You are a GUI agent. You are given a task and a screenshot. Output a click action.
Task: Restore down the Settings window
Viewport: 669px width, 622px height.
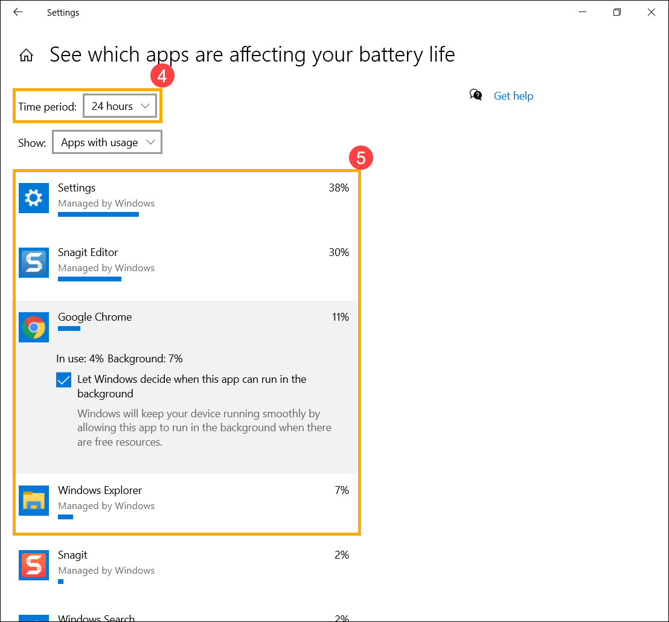click(616, 12)
